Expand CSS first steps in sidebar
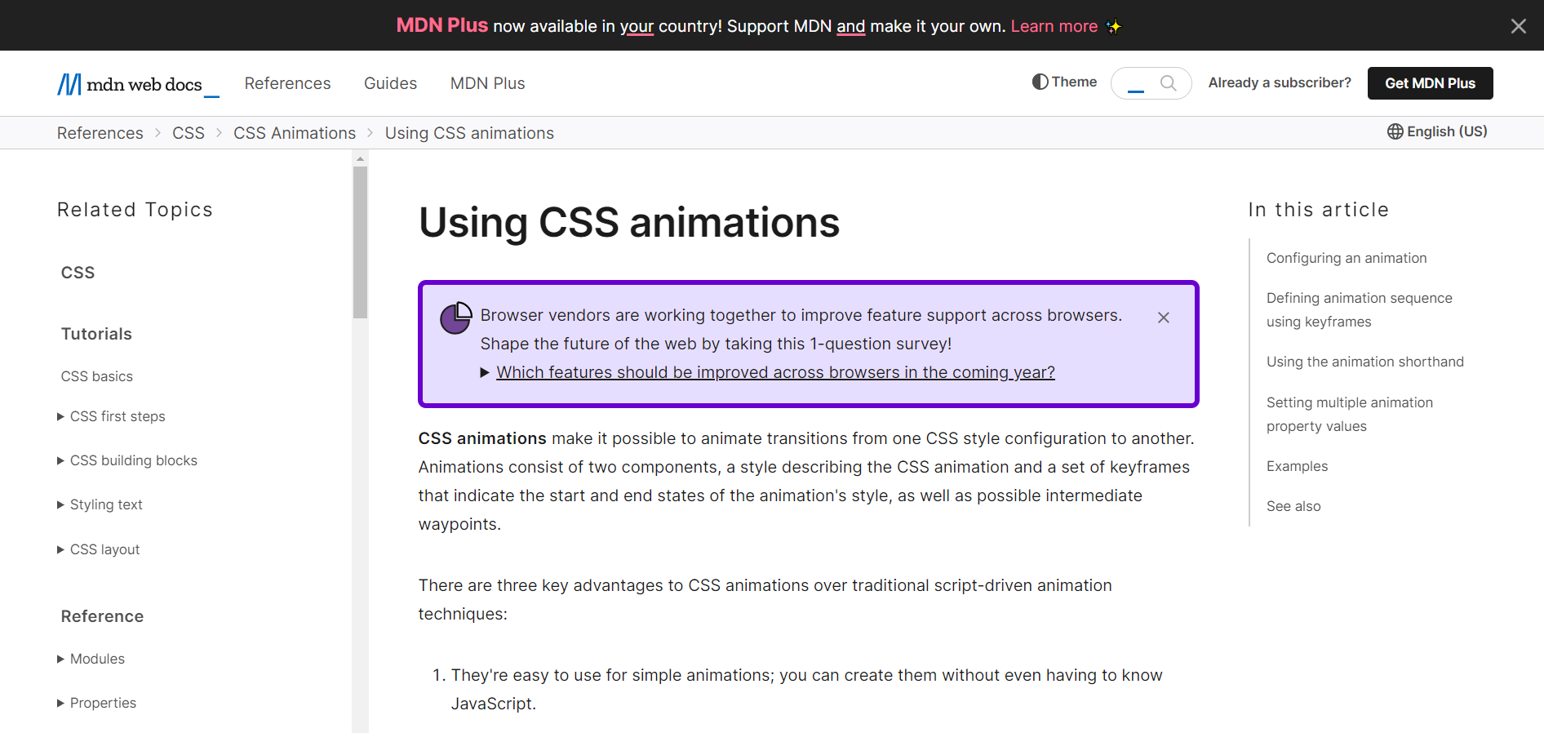The height and width of the screenshot is (733, 1544). click(x=61, y=417)
